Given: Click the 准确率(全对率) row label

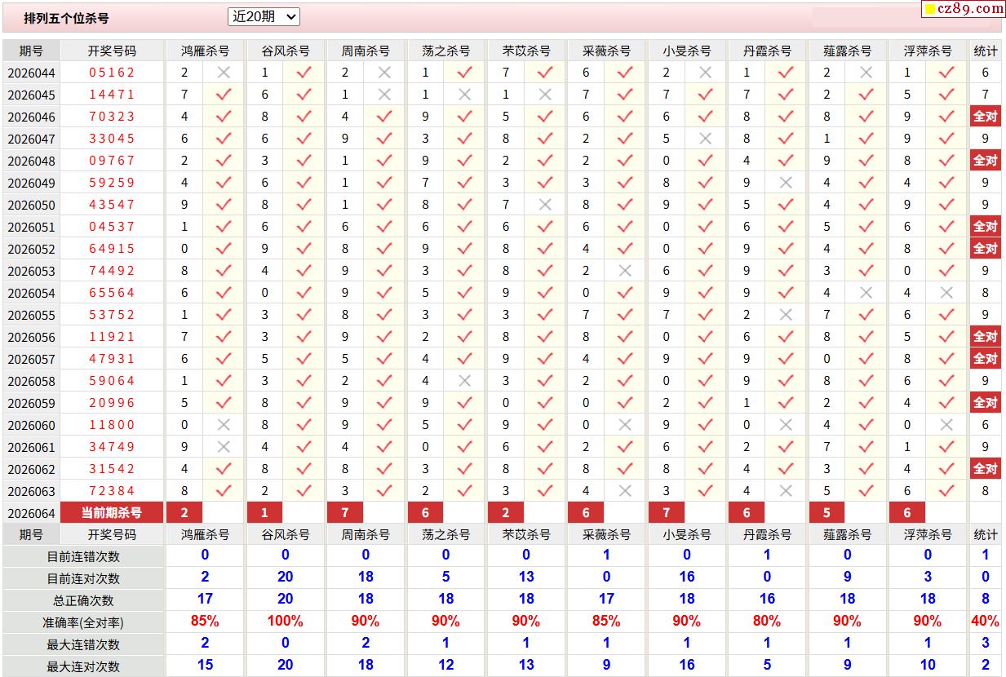Looking at the screenshot, I should point(83,622).
